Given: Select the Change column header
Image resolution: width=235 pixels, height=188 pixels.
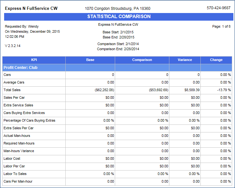Looking at the screenshot, I should coord(216,60).
